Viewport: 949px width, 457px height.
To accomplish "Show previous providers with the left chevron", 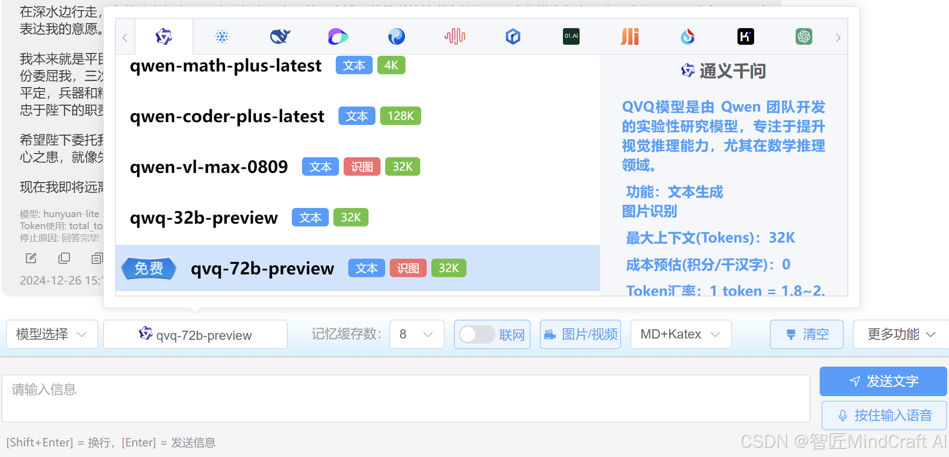I will (x=125, y=38).
